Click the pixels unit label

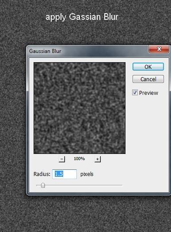tap(87, 174)
